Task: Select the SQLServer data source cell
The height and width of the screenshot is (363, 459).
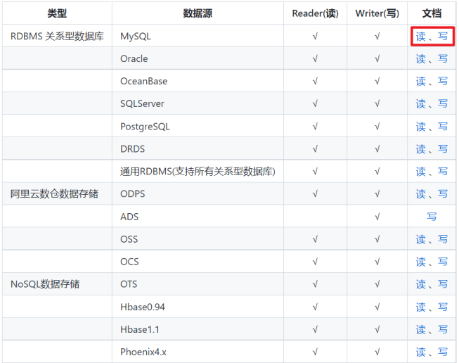Action: 198,103
